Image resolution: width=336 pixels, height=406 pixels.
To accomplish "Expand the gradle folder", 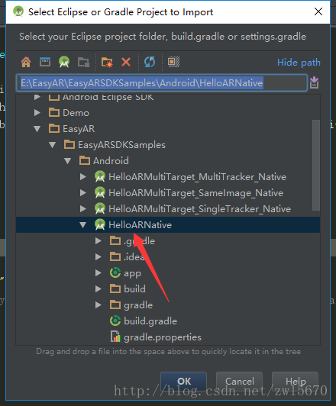I will click(x=99, y=305).
